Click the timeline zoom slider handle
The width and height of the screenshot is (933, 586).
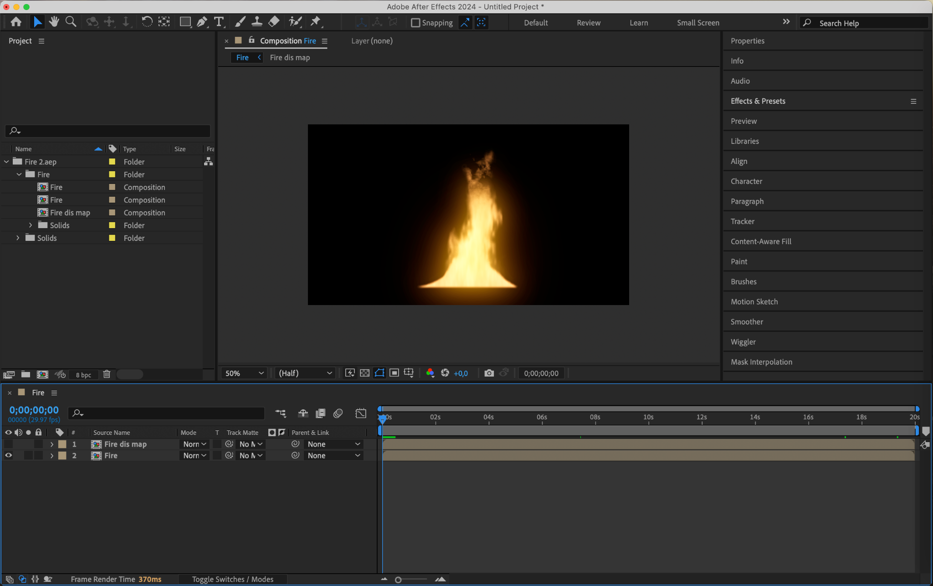coord(398,580)
